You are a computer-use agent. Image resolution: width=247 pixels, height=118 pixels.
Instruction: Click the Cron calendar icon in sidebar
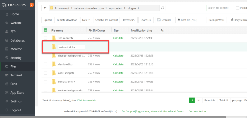[7, 84]
